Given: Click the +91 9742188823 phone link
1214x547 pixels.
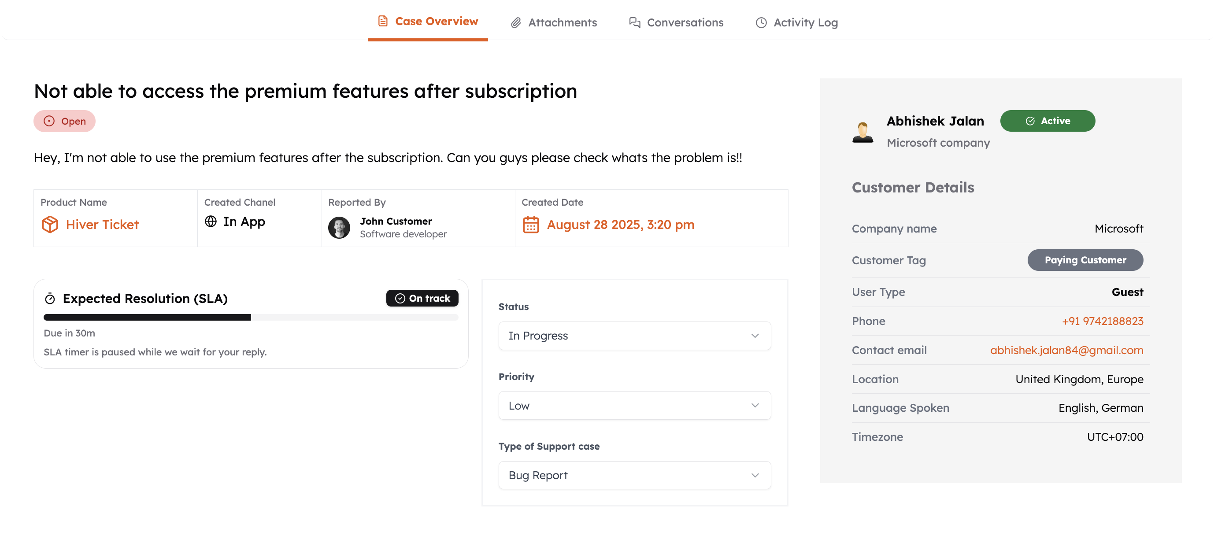Looking at the screenshot, I should tap(1102, 321).
